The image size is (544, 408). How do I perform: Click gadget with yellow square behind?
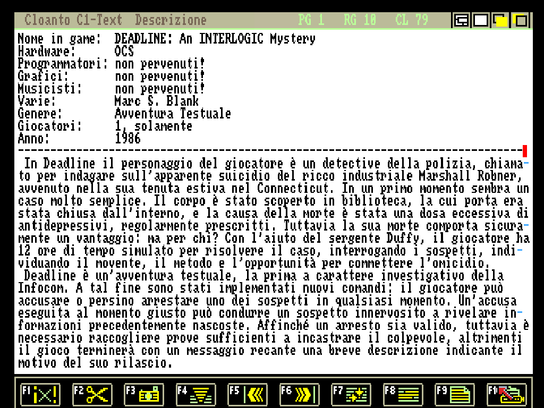click(x=520, y=21)
